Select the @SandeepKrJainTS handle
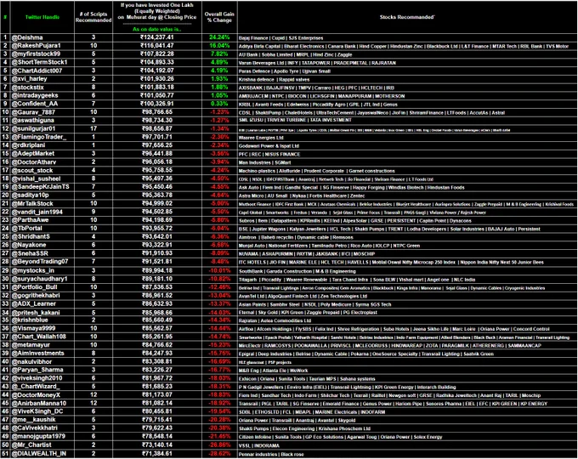This screenshot has width=578, height=459. [41, 187]
